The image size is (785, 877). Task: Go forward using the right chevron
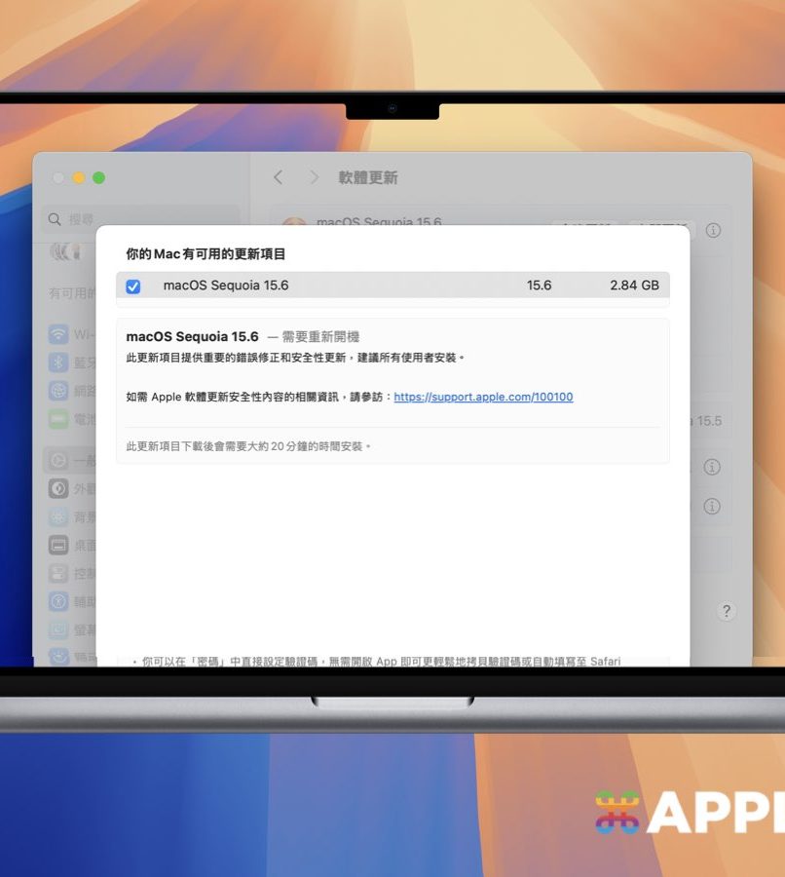[314, 177]
